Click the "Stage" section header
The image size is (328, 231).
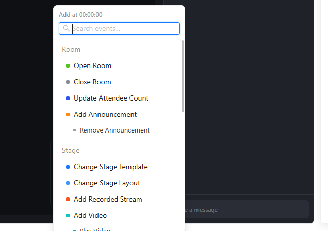[x=71, y=151]
